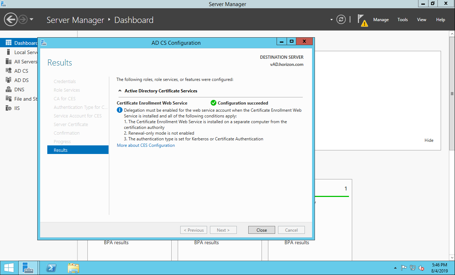Image resolution: width=455 pixels, height=275 pixels.
Task: Launch PowerShell from the taskbar
Action: coord(51,268)
